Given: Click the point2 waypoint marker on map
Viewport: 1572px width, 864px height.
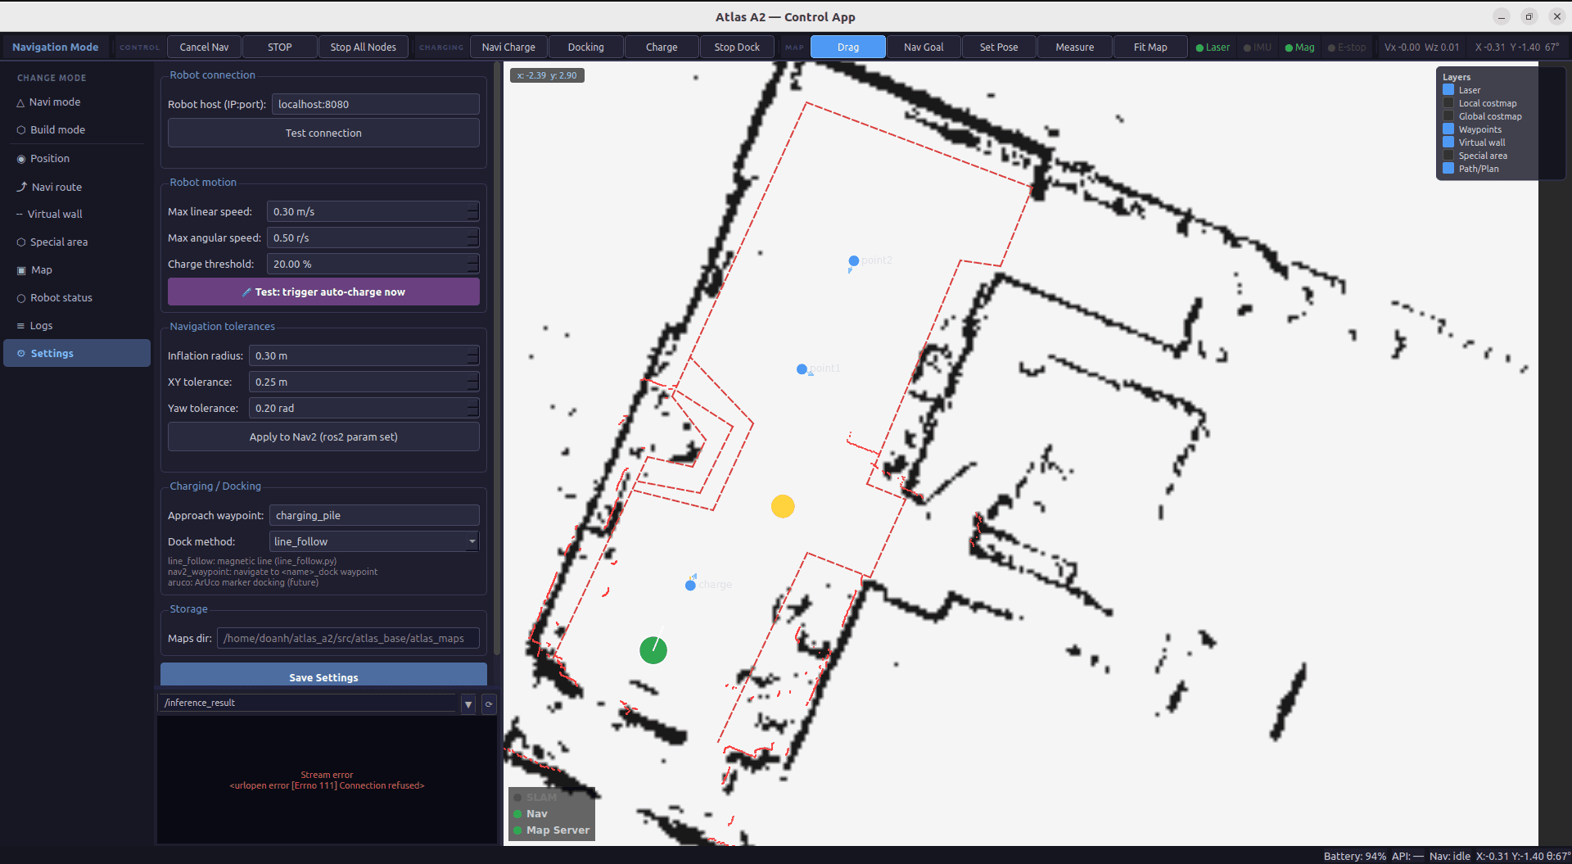Looking at the screenshot, I should coord(853,260).
